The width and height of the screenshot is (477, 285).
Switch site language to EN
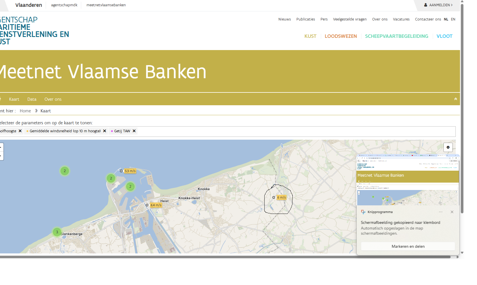453,19
